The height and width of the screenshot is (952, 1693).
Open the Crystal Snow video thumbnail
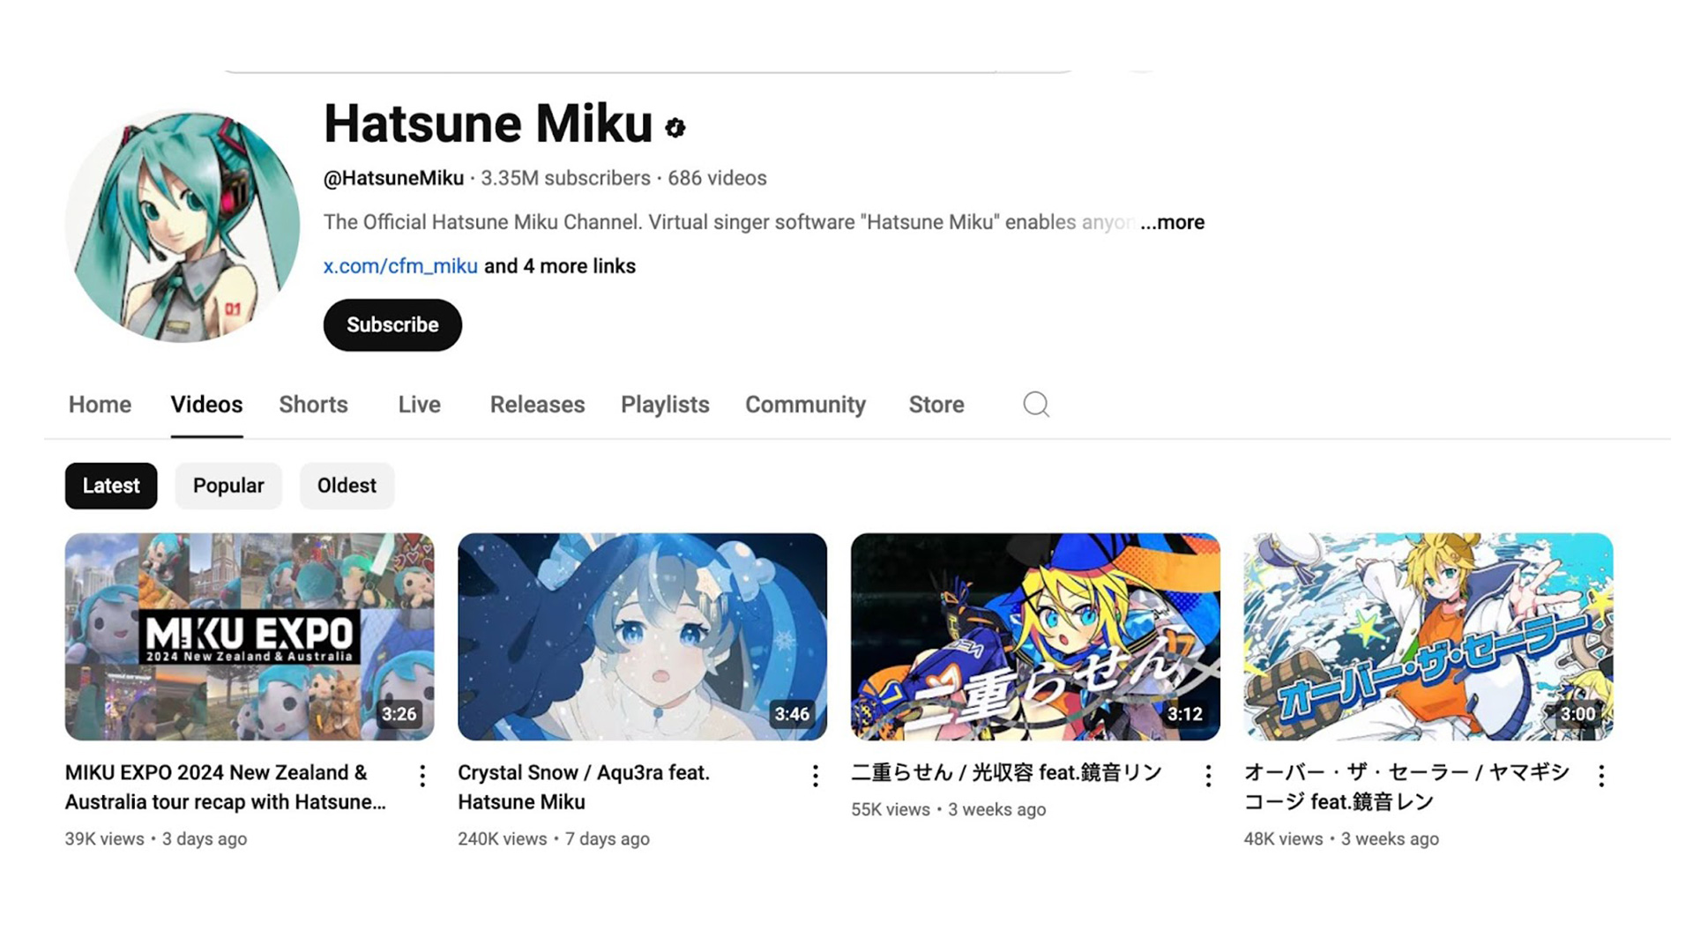pyautogui.click(x=642, y=636)
